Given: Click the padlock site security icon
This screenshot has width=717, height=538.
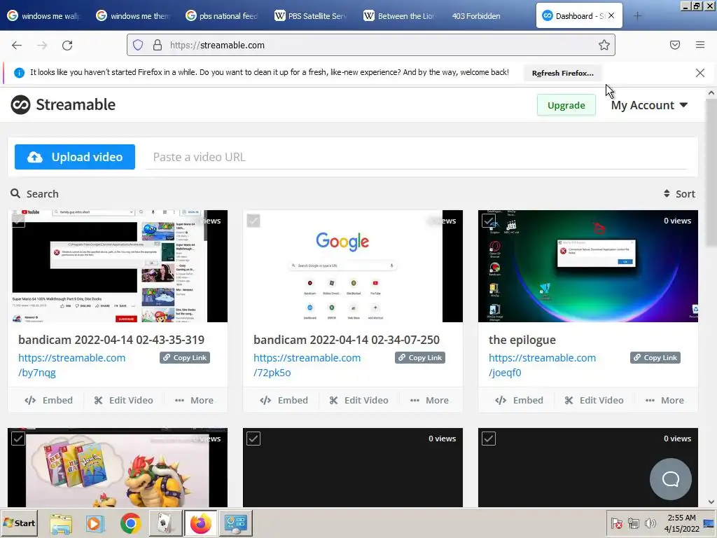Looking at the screenshot, I should pos(158,45).
